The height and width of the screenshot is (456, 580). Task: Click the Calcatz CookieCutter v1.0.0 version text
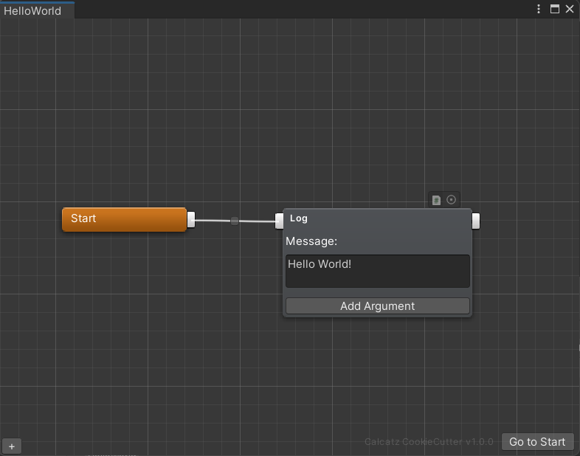point(428,442)
